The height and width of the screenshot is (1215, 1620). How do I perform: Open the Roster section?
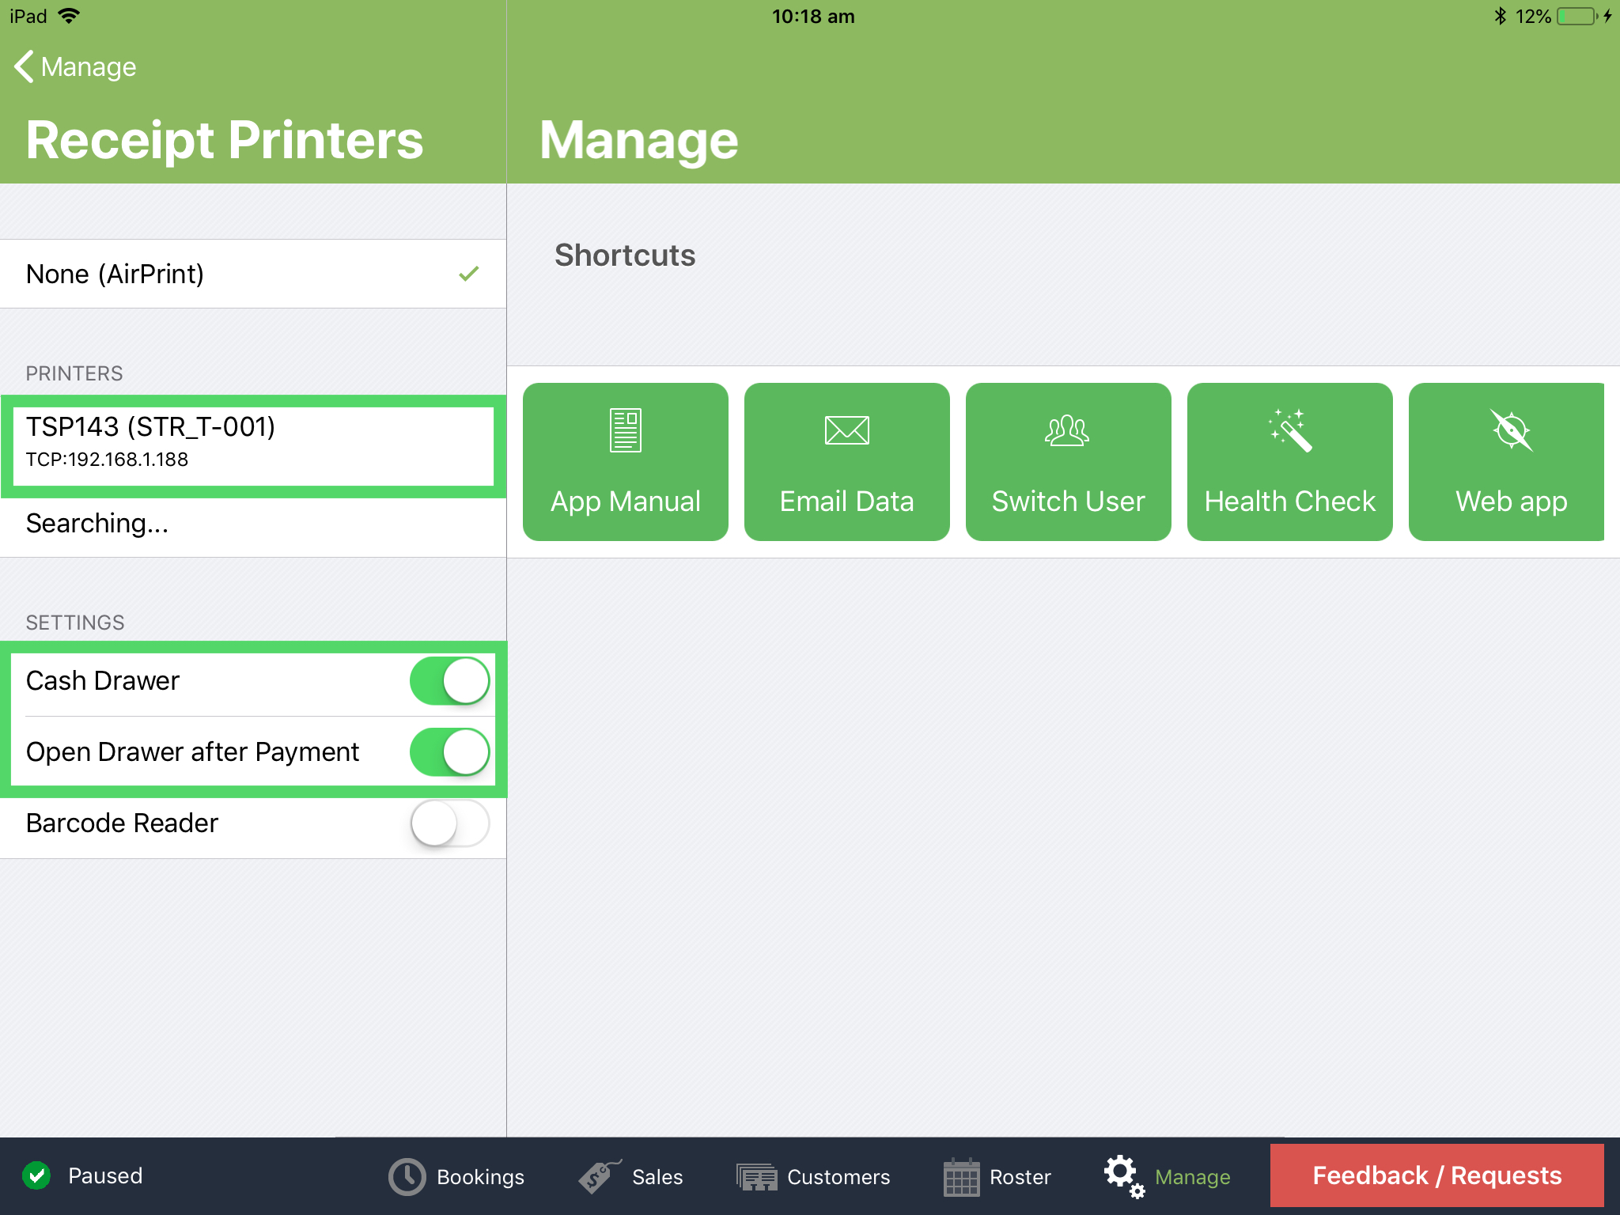click(997, 1176)
